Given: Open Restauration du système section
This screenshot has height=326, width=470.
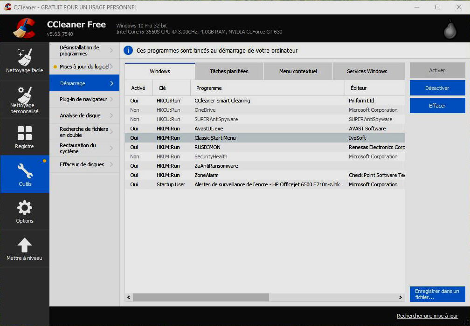Looking at the screenshot, I should coord(84,149).
